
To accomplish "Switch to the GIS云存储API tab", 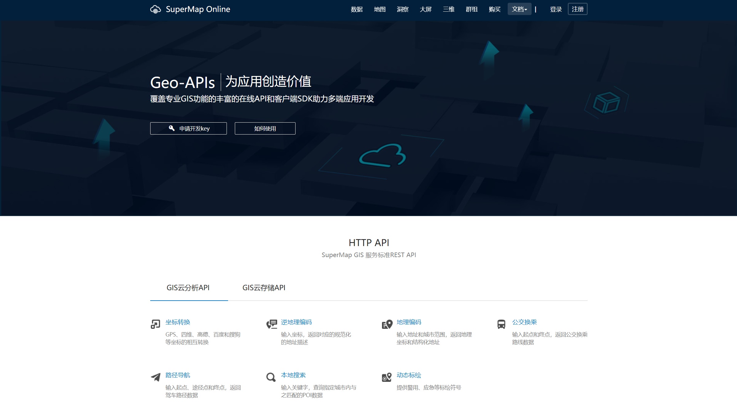I will point(264,288).
